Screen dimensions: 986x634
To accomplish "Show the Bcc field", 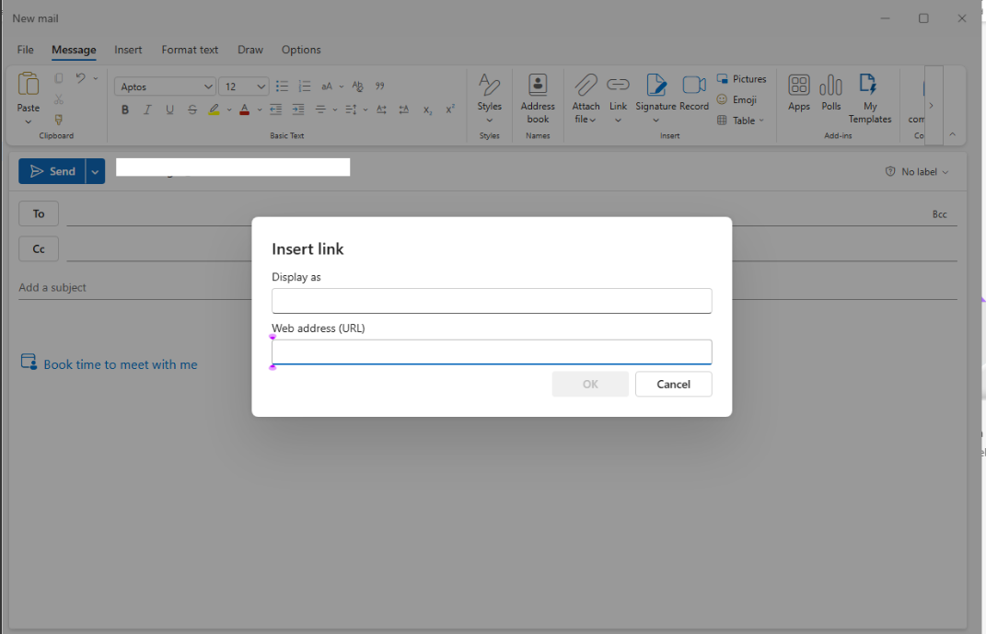I will [939, 214].
